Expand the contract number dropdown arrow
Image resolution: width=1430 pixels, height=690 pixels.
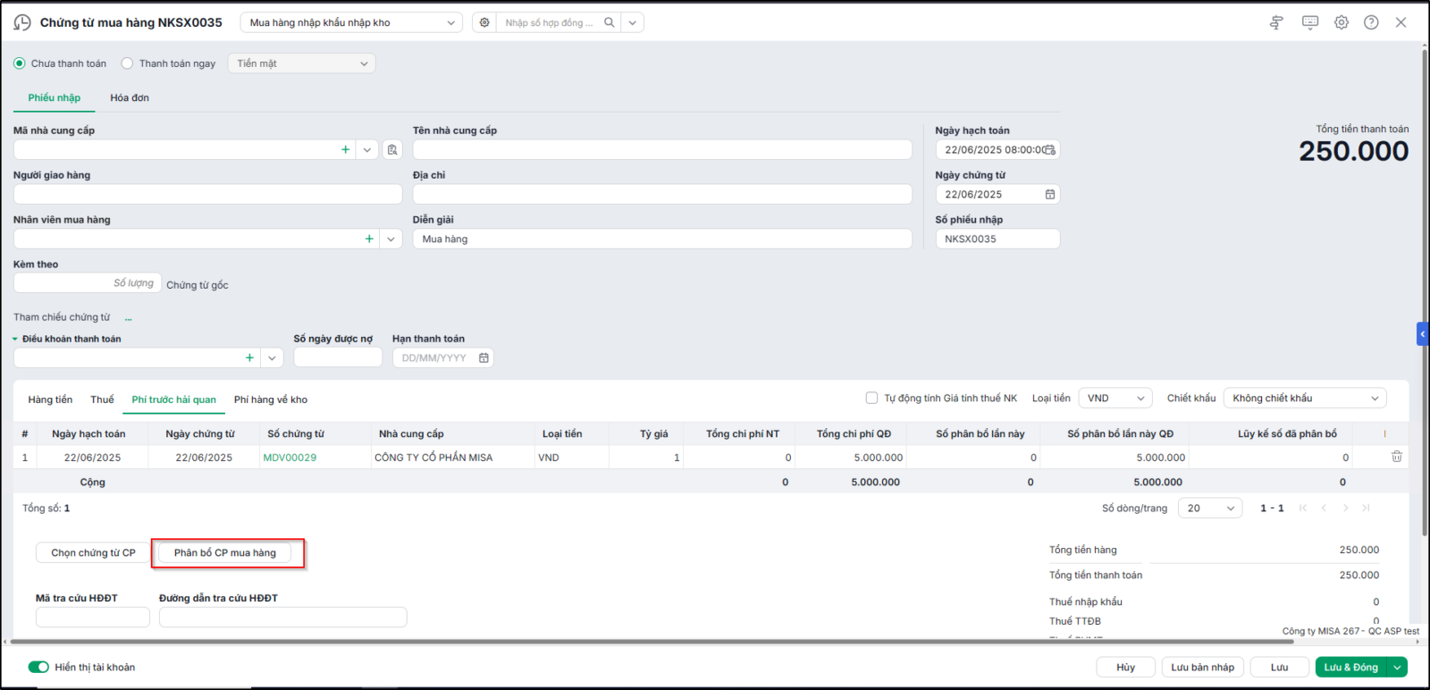[633, 22]
